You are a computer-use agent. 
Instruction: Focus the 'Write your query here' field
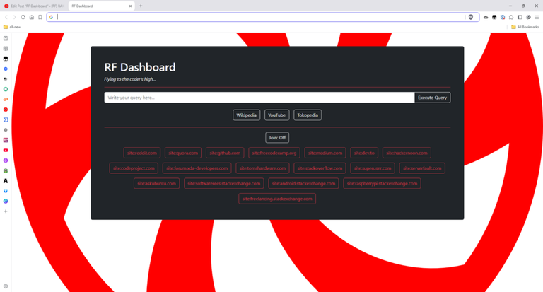pos(259,98)
